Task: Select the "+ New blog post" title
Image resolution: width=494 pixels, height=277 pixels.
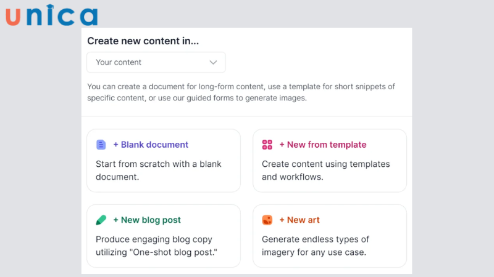Action: pos(147,220)
